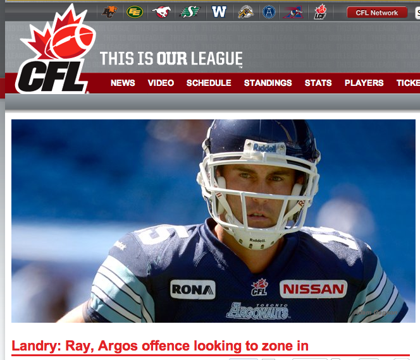The width and height of the screenshot is (420, 360).
Task: Open the NEWS menu
Action: [123, 83]
